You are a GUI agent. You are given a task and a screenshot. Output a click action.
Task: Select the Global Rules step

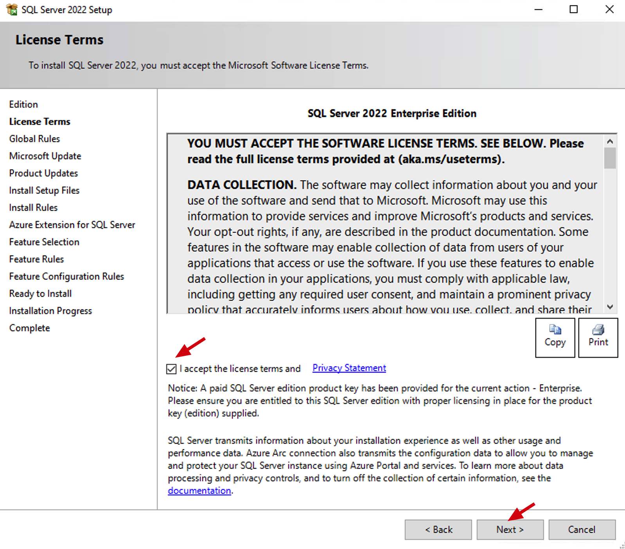34,139
